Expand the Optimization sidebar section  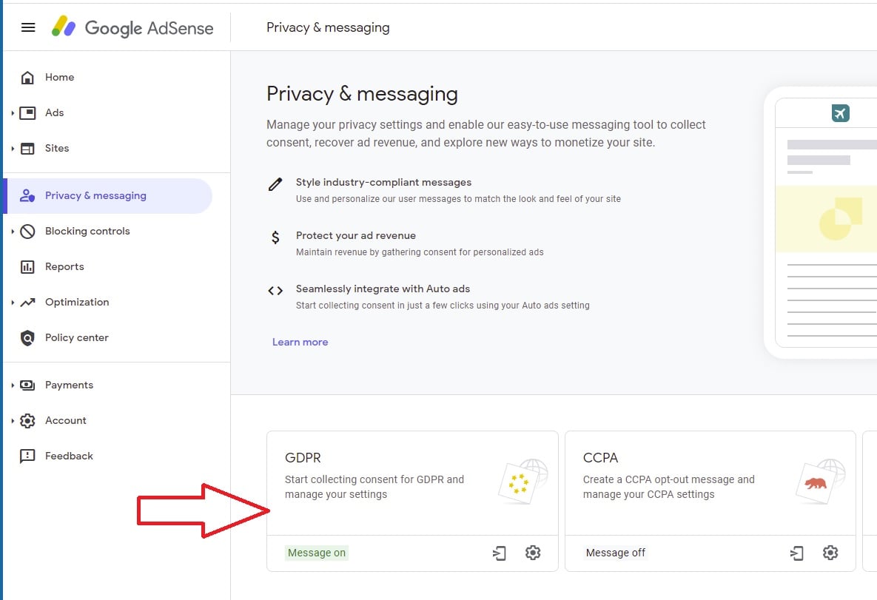13,302
